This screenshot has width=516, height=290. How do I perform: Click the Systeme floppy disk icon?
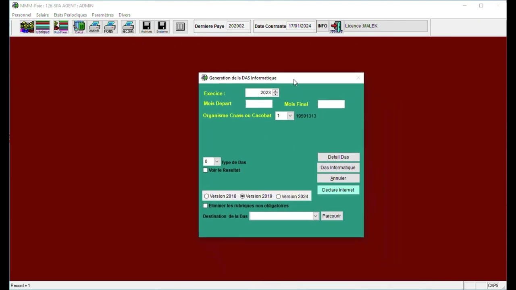162,27
